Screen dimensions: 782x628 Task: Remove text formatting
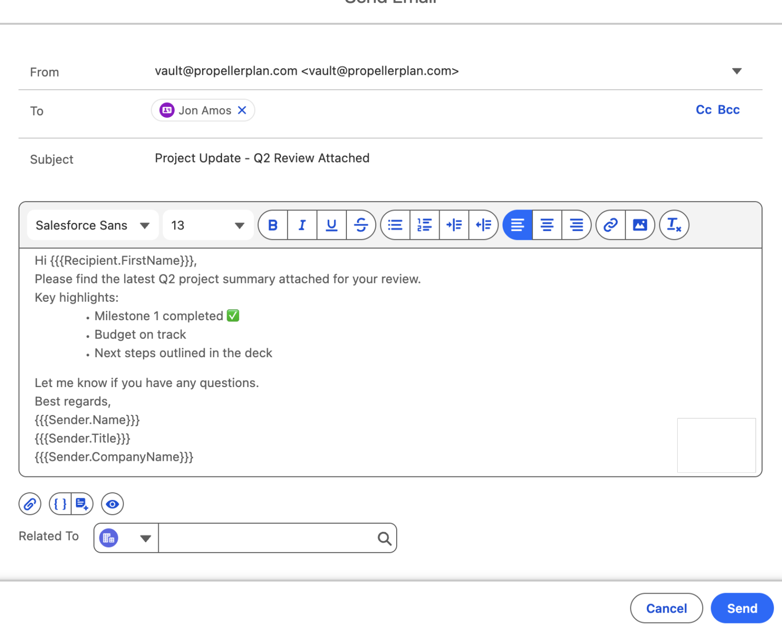[x=674, y=225]
